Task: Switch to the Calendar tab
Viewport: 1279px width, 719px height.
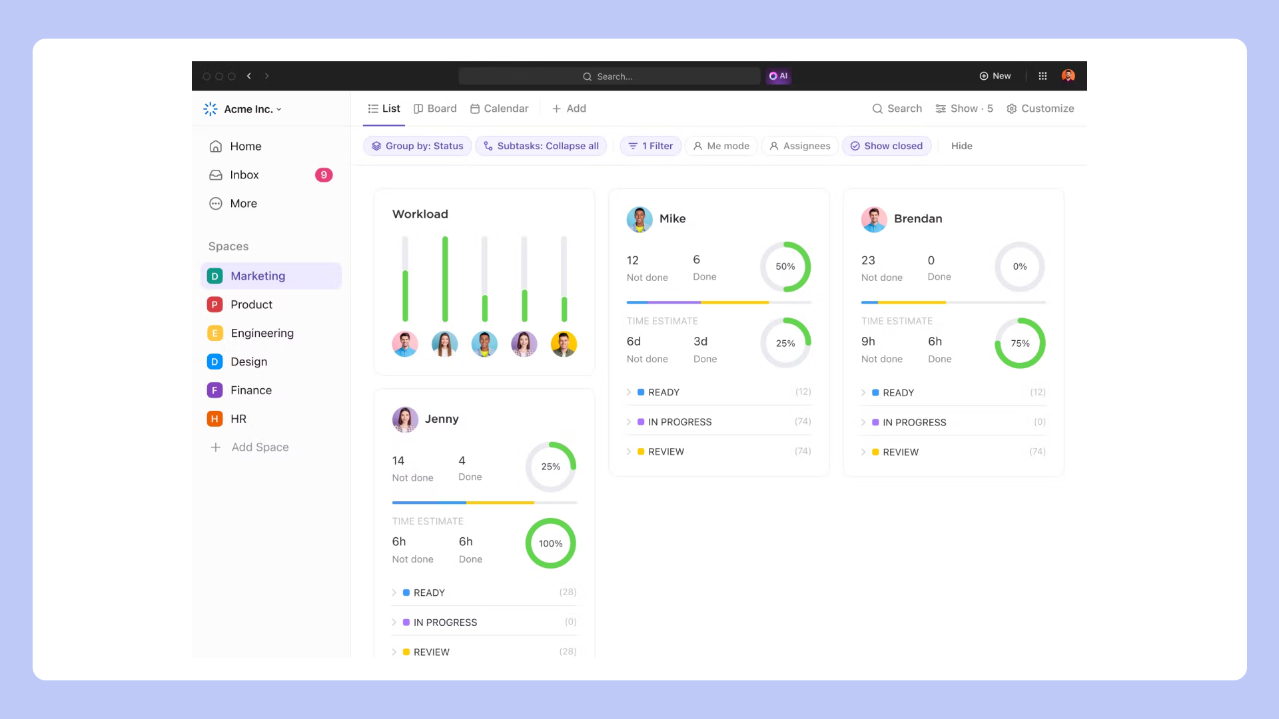Action: [499, 109]
